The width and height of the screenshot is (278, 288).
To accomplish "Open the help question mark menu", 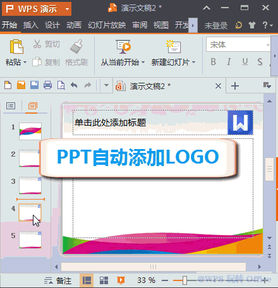I will pyautogui.click(x=267, y=25).
